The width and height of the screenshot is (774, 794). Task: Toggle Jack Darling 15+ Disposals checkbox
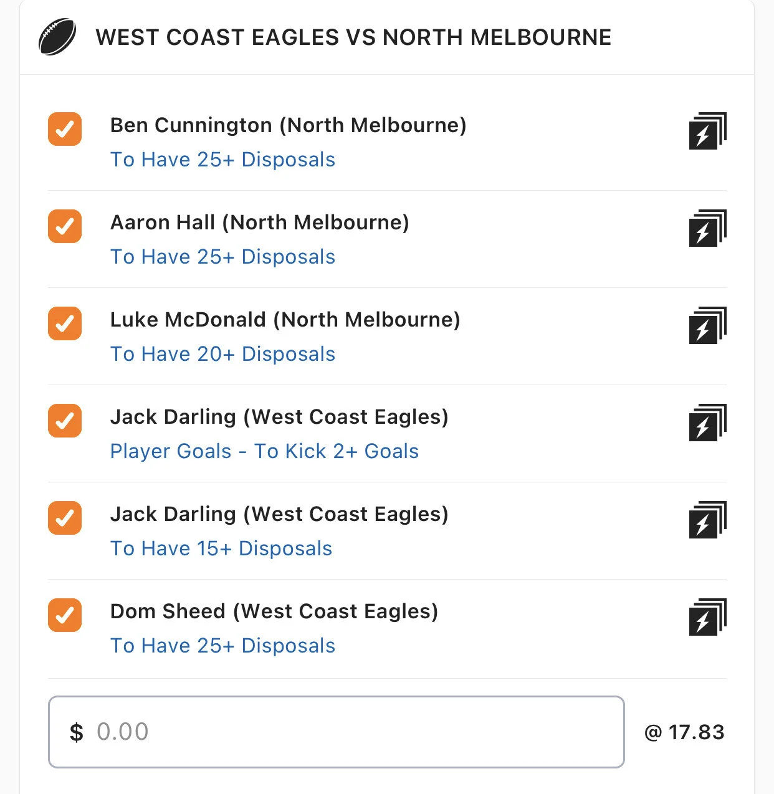65,518
